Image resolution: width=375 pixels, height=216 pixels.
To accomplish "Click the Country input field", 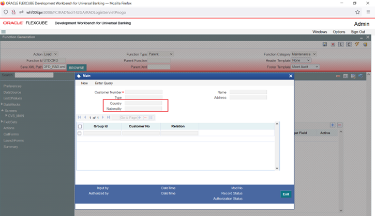I will [143, 103].
